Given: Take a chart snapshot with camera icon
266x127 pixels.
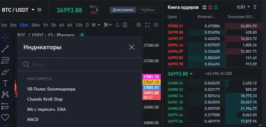Looking at the screenshot, I should pos(156,25).
